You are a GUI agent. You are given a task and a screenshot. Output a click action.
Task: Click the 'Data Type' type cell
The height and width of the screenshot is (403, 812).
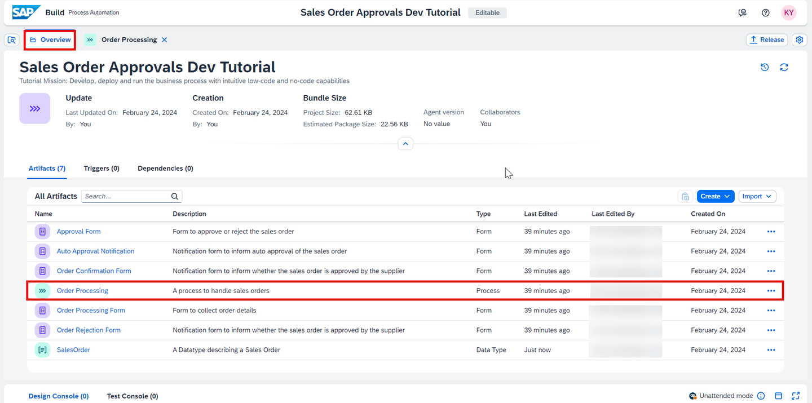pos(491,350)
